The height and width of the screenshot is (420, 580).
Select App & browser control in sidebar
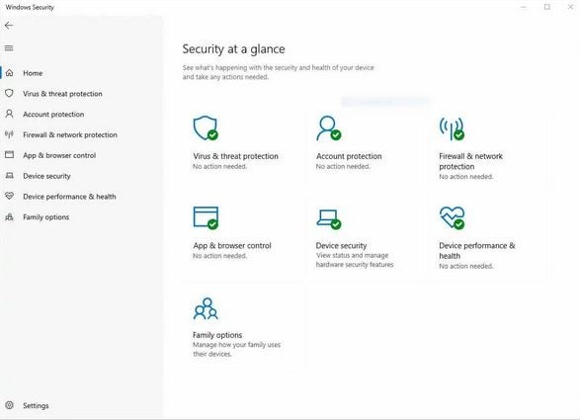(59, 155)
